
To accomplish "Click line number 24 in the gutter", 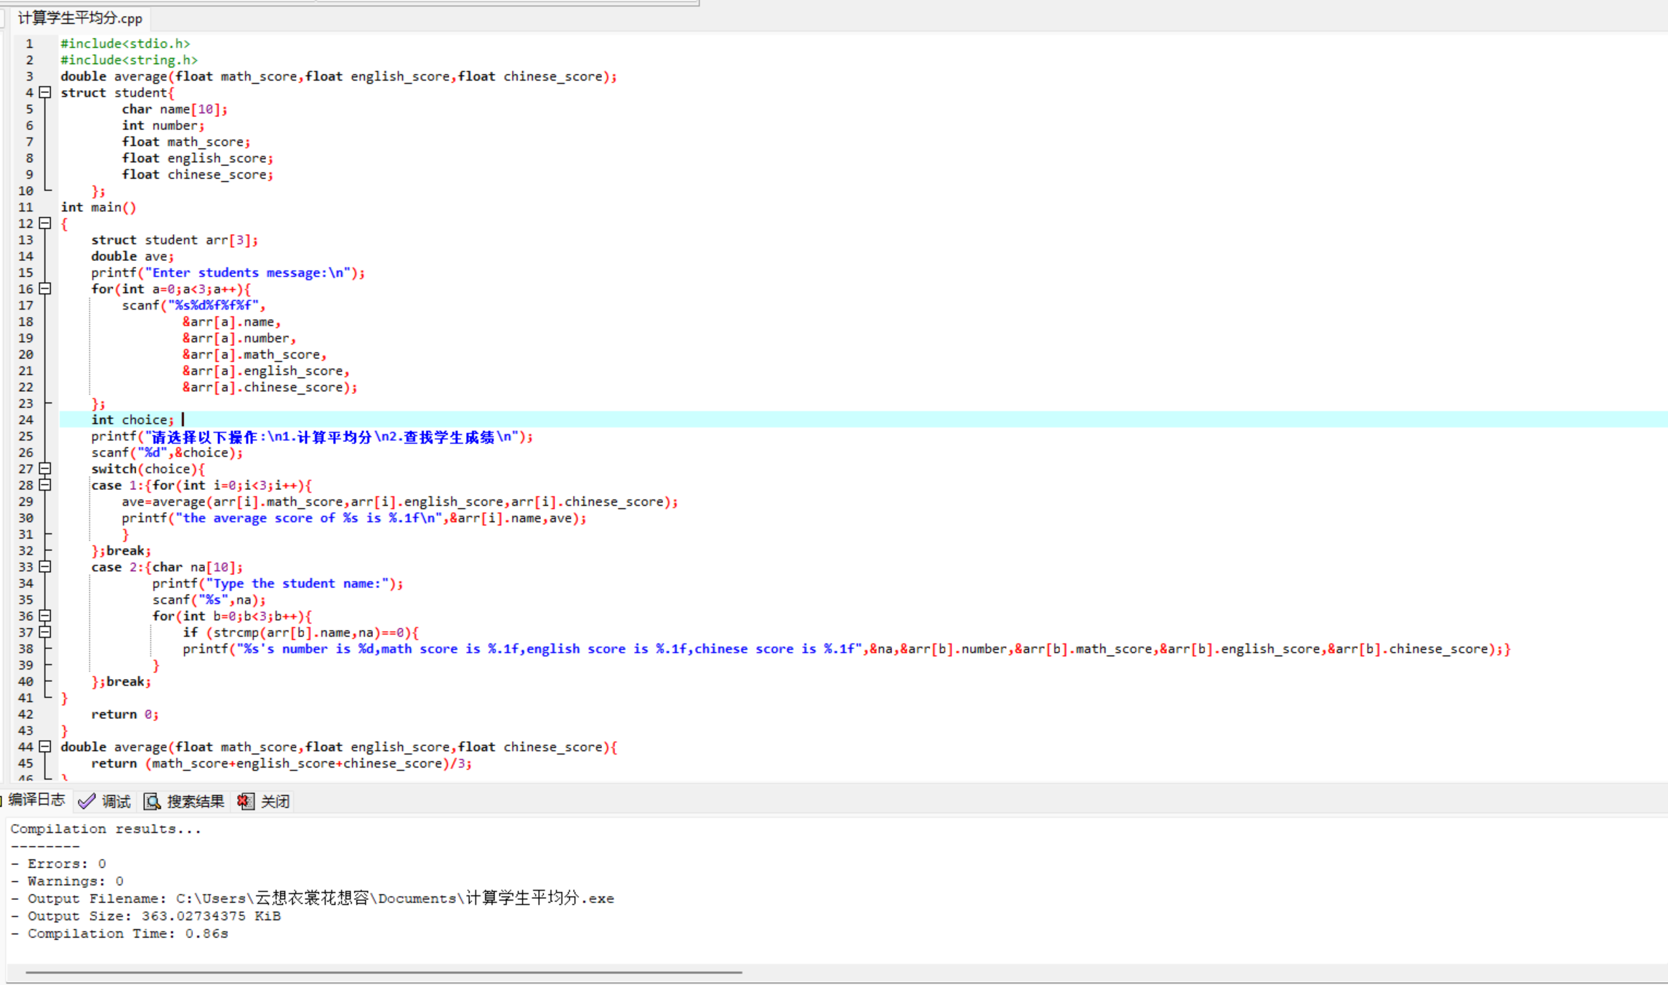I will point(26,419).
